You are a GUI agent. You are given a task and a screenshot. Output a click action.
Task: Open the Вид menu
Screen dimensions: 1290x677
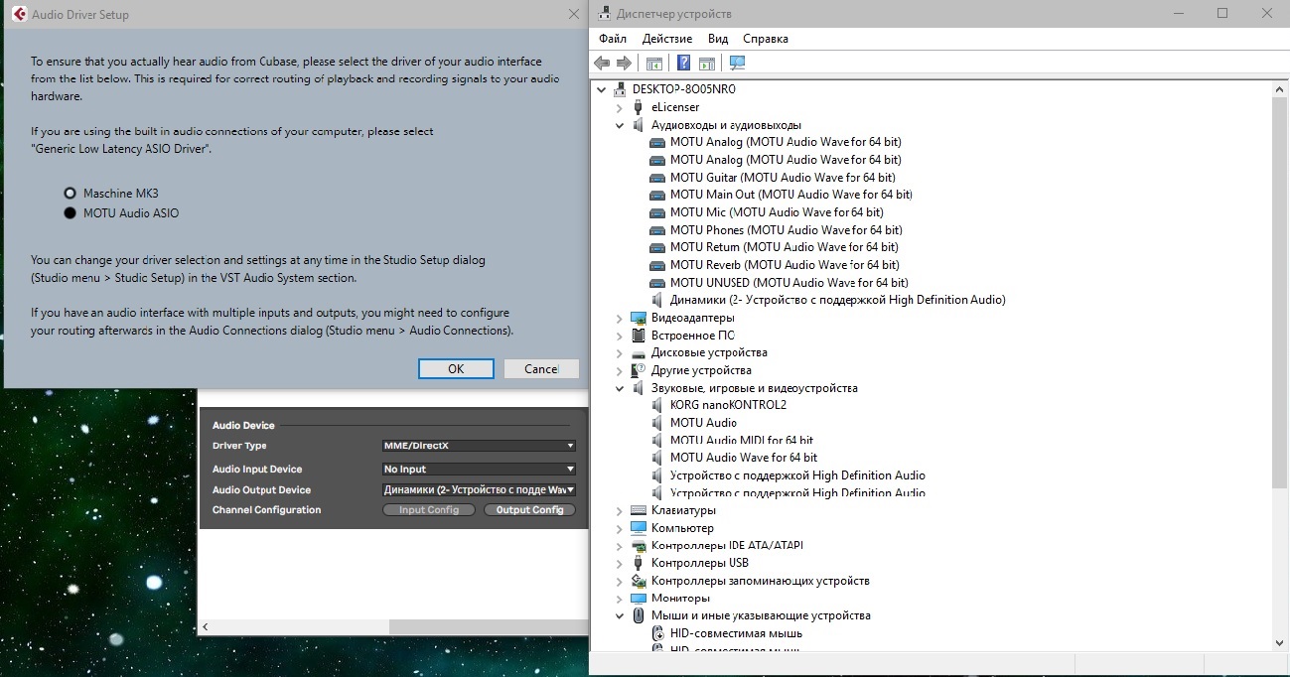(x=718, y=39)
